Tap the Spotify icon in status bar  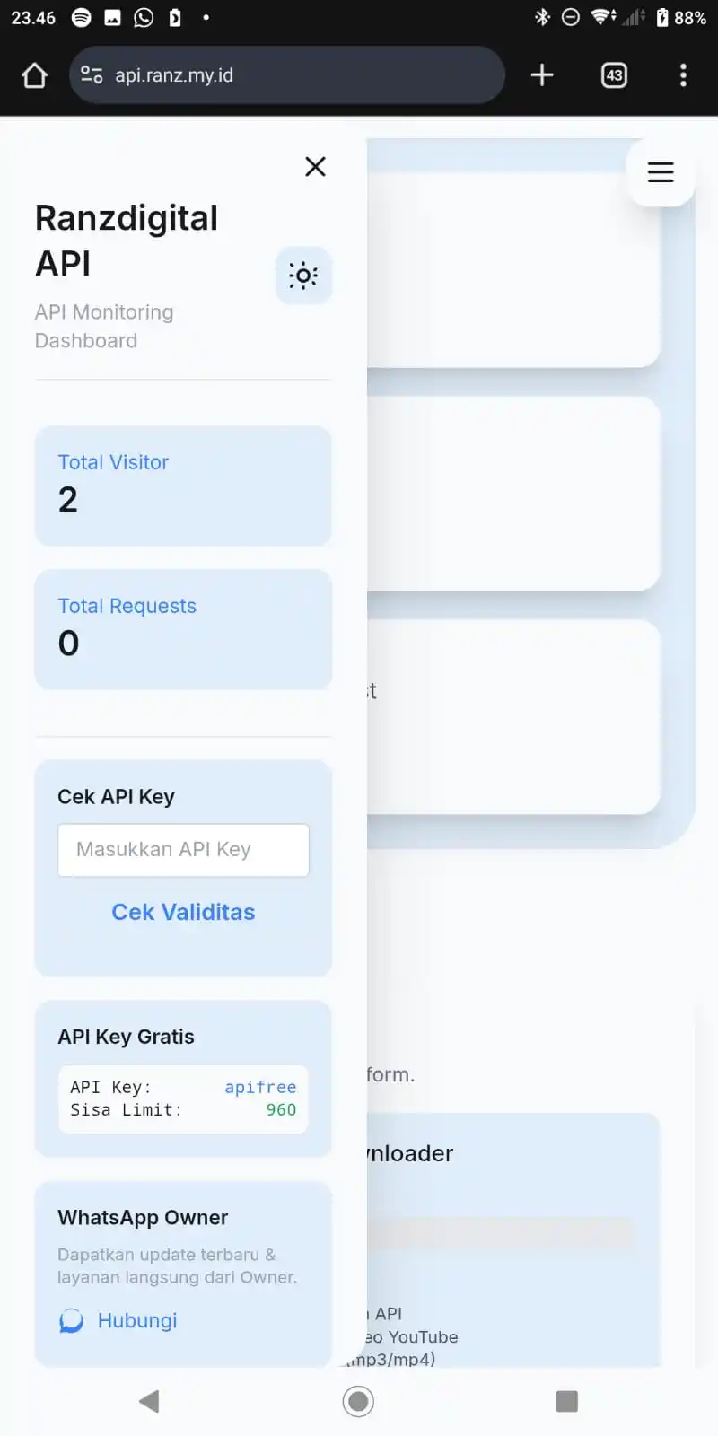pos(81,18)
